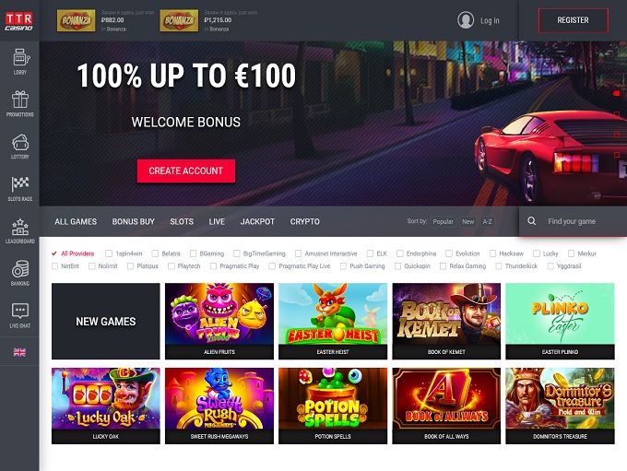Tick the NetEnt provider checkbox
Viewport: 627px width, 471px height.
[54, 266]
